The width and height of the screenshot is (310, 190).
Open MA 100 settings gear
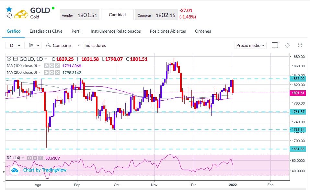click(x=52, y=66)
